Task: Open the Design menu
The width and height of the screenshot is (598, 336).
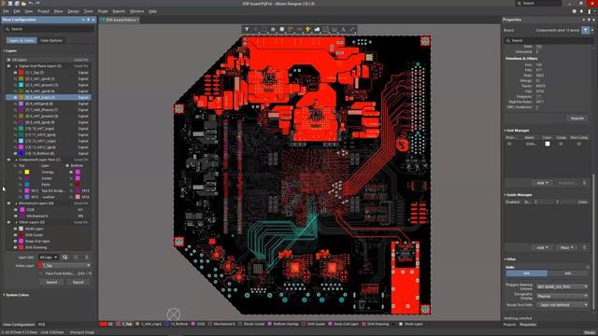Action: (x=73, y=11)
